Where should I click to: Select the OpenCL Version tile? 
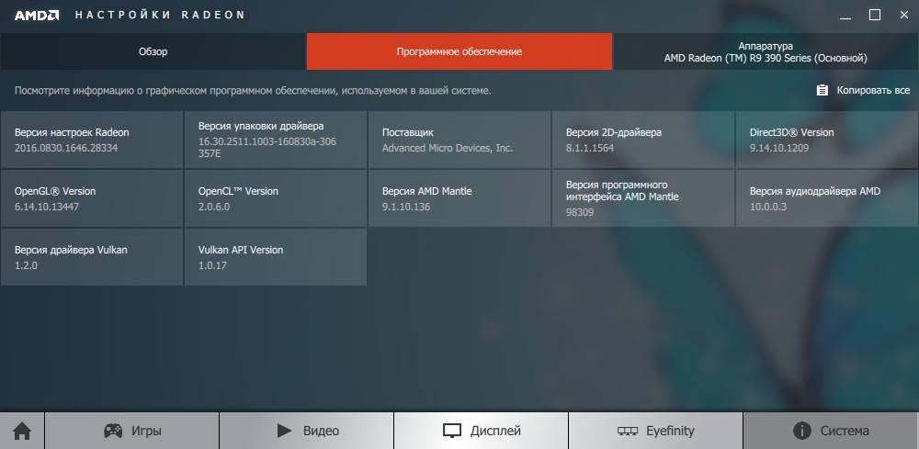click(x=276, y=198)
